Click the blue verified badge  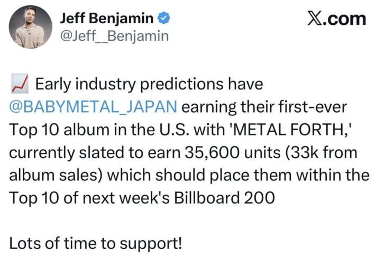(x=164, y=19)
